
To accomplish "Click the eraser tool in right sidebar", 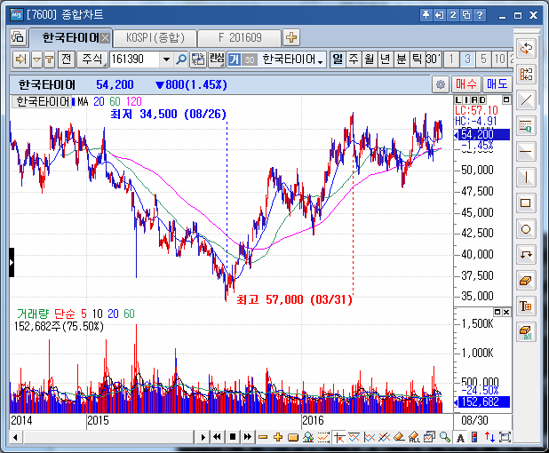I will [526, 280].
